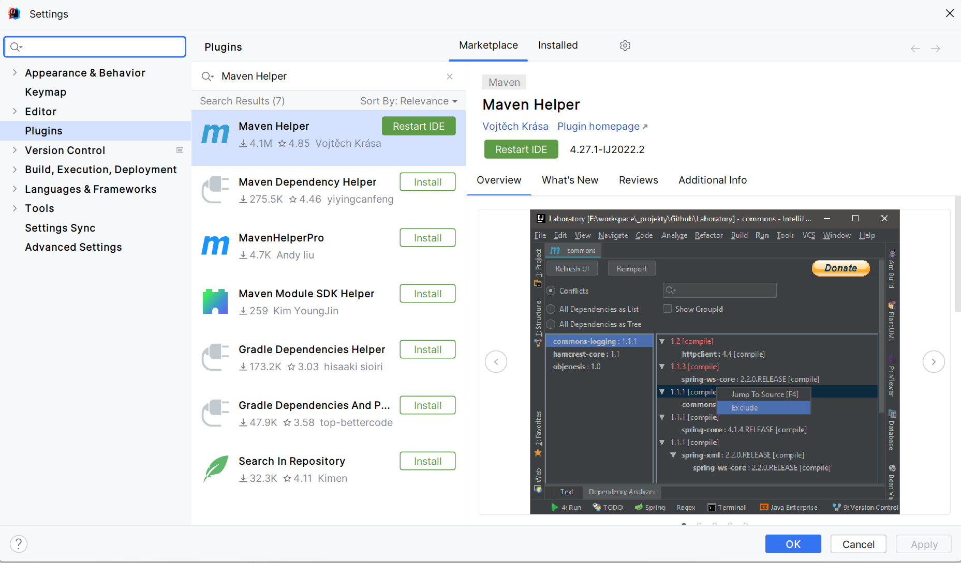This screenshot has width=961, height=563.
Task: Install Maven Dependency Helper plugin
Action: pyautogui.click(x=427, y=182)
